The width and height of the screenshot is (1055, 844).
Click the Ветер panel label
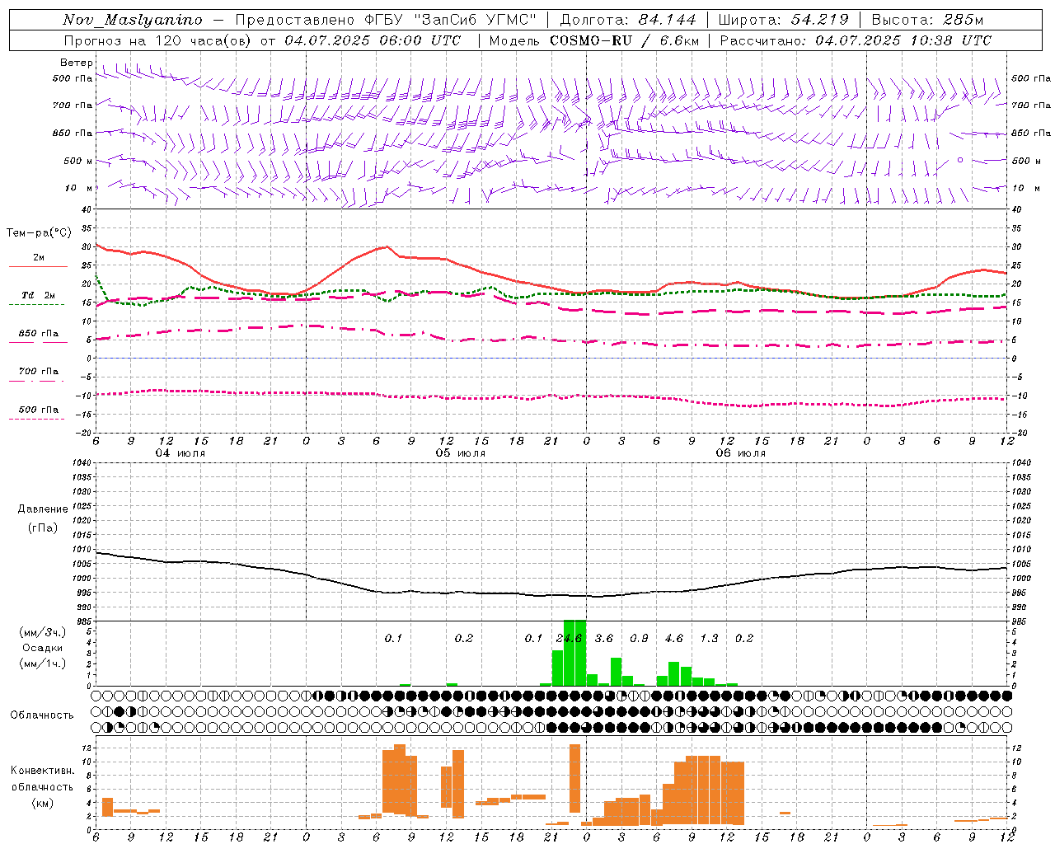pos(77,63)
